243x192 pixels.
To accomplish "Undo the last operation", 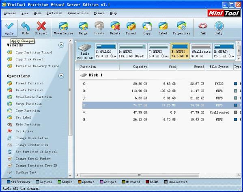I will click(x=25, y=28).
